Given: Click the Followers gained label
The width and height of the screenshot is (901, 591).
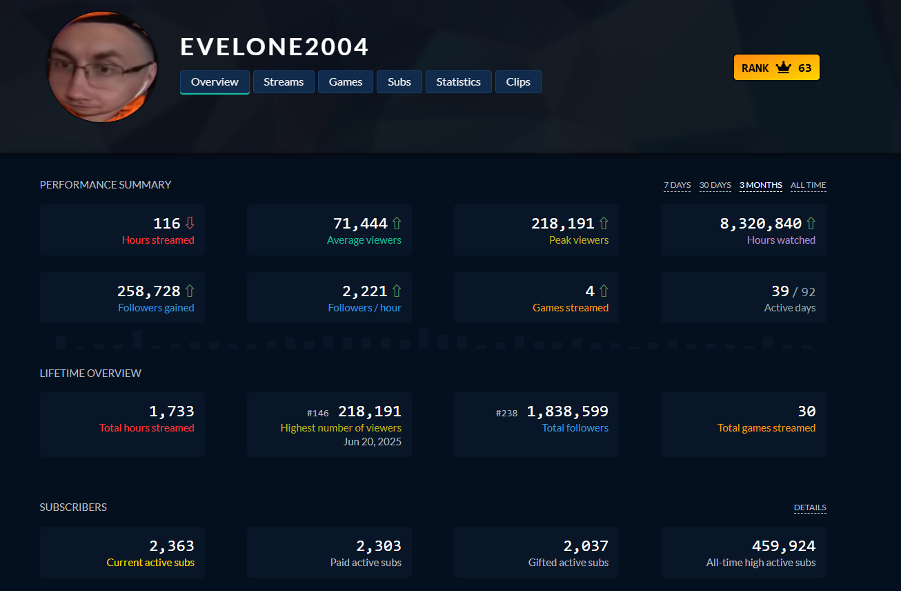Looking at the screenshot, I should coord(156,308).
